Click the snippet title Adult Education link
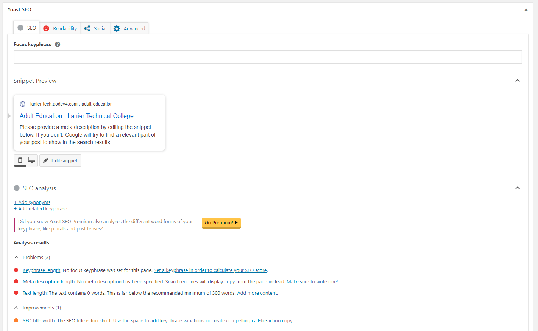Viewport: 538px width, 331px height. pyautogui.click(x=76, y=116)
